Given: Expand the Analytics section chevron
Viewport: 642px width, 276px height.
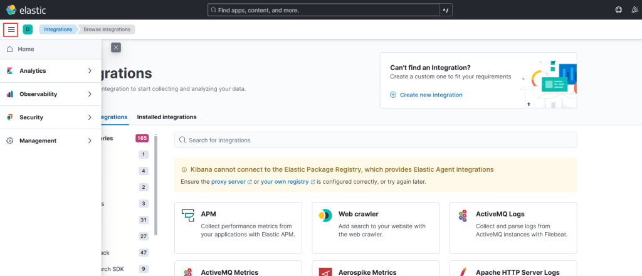Looking at the screenshot, I should 90,71.
